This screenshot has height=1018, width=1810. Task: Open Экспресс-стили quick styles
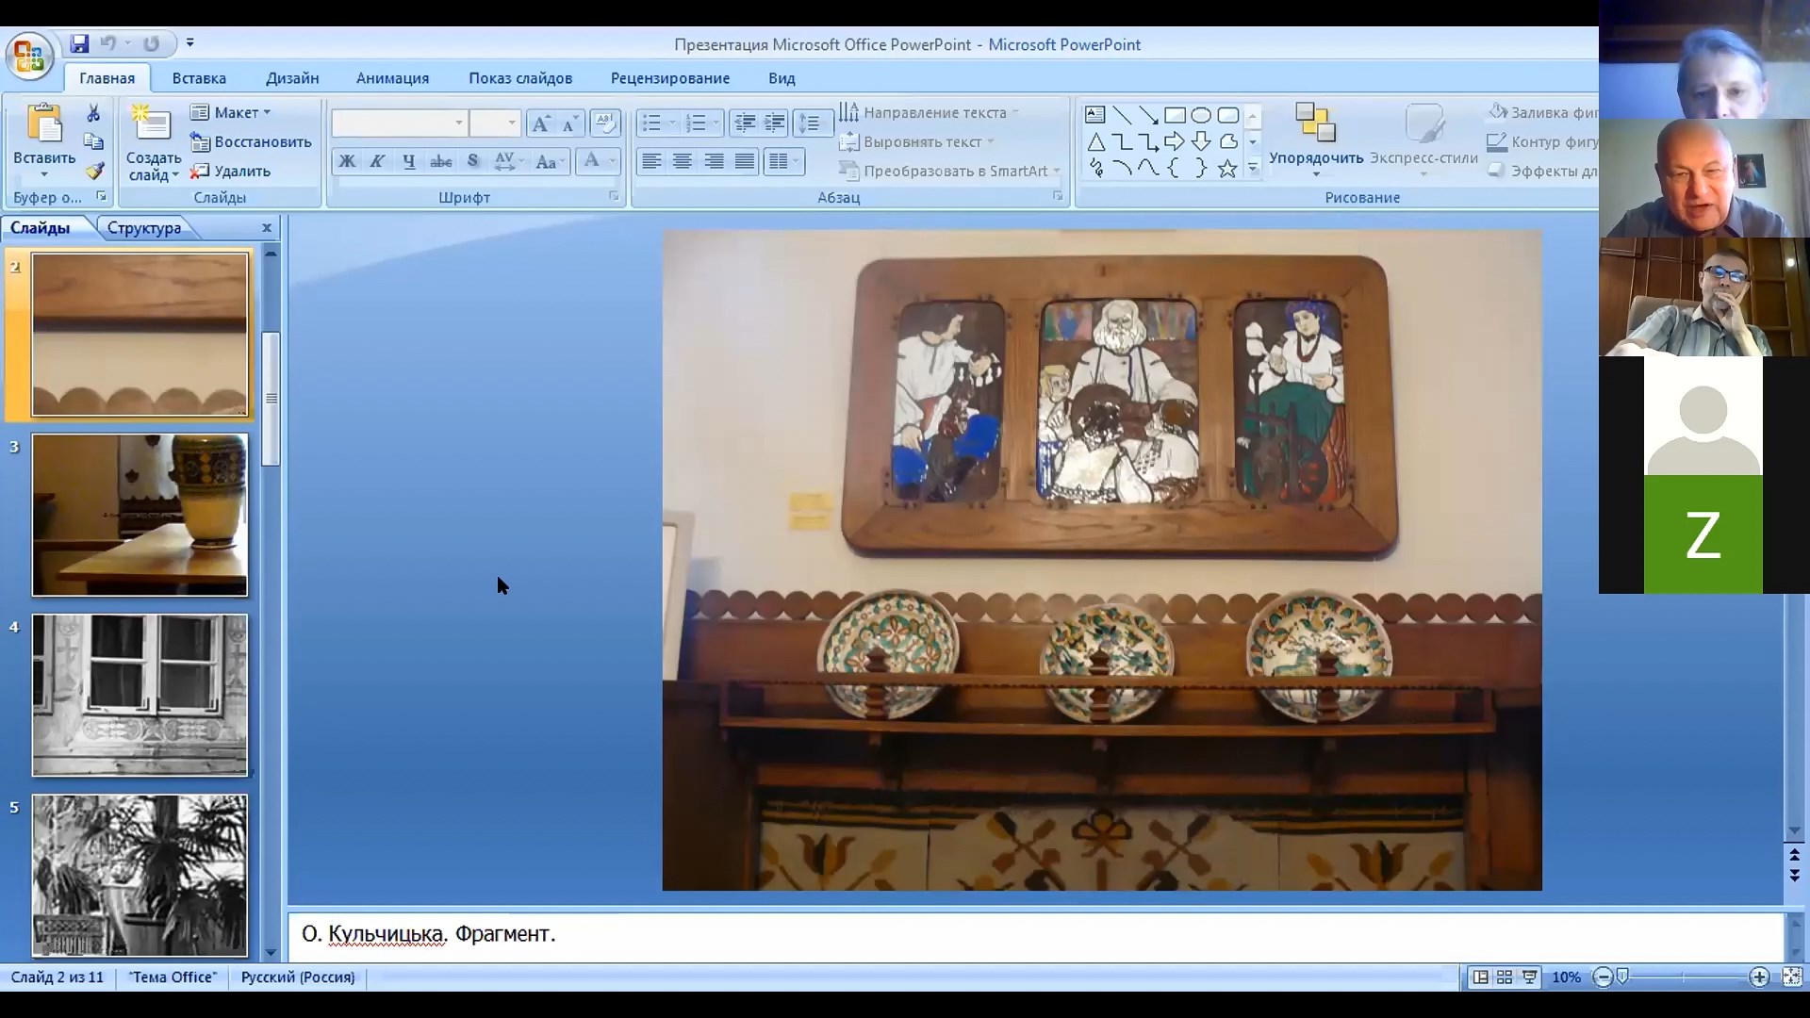click(1423, 140)
